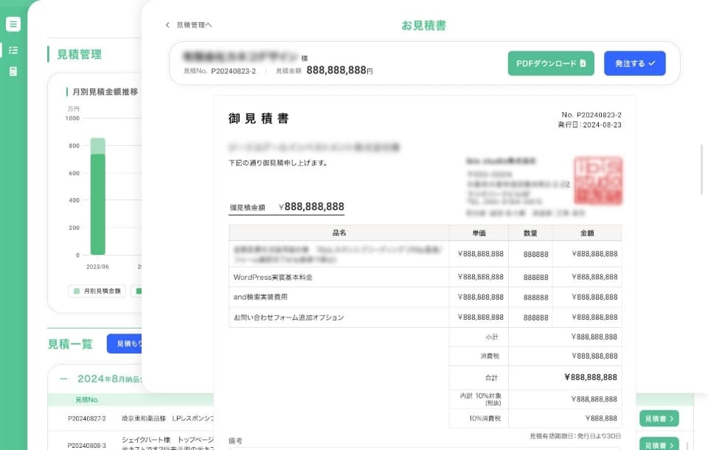
Task: Open estimate P20240808-3 via its 見積書 button
Action: [x=657, y=444]
